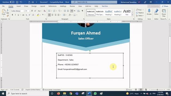Toggle Strikethrough formatting
This screenshot has width=171, height=96.
(23, 15)
